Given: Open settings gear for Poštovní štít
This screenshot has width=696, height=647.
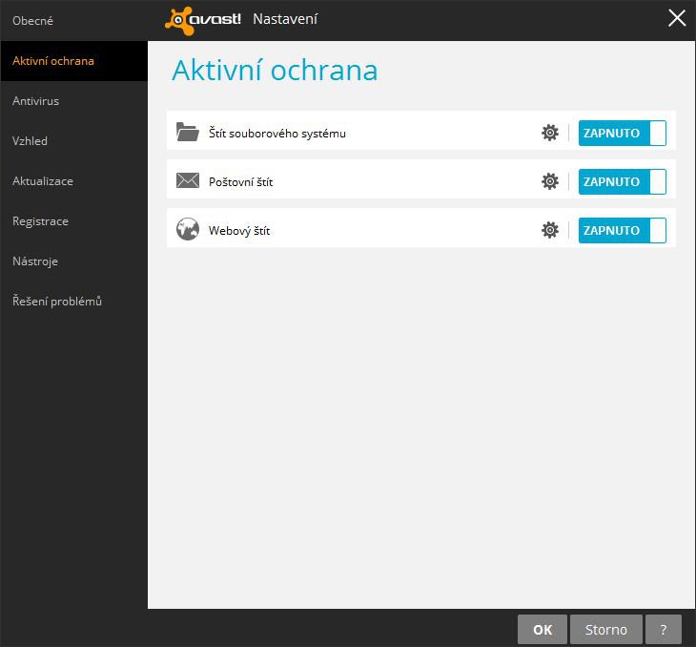Looking at the screenshot, I should [549, 181].
